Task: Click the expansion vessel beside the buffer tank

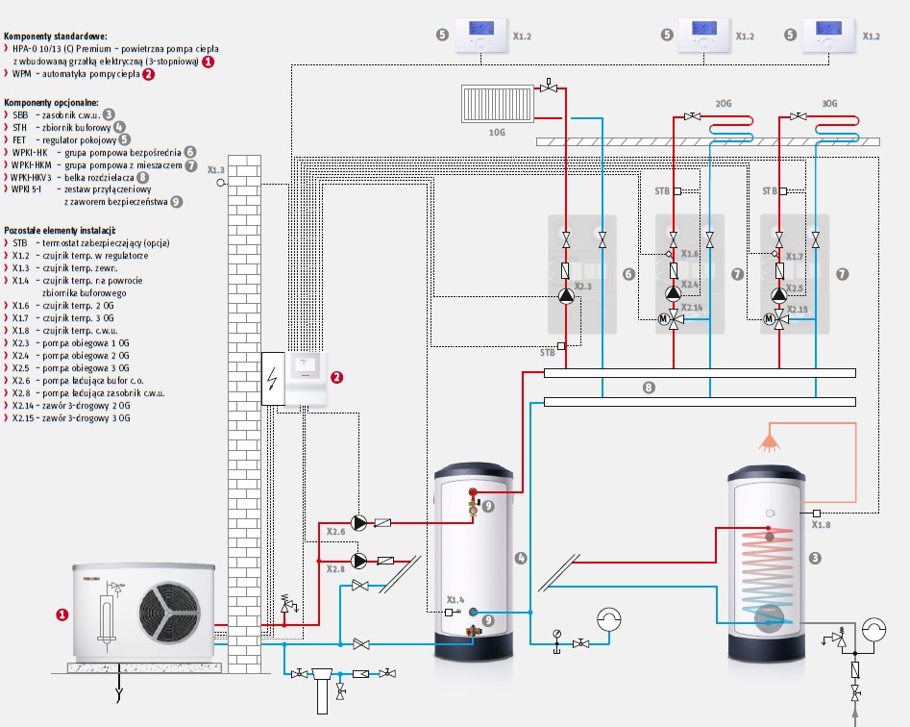Action: tap(609, 619)
